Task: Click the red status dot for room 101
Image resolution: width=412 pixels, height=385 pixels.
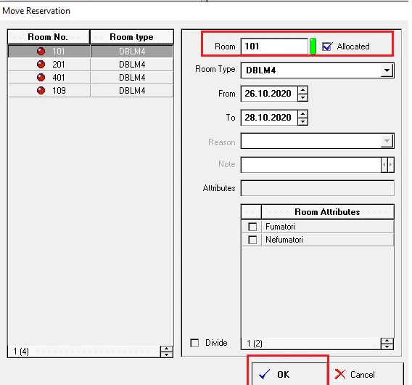Action: [41, 51]
